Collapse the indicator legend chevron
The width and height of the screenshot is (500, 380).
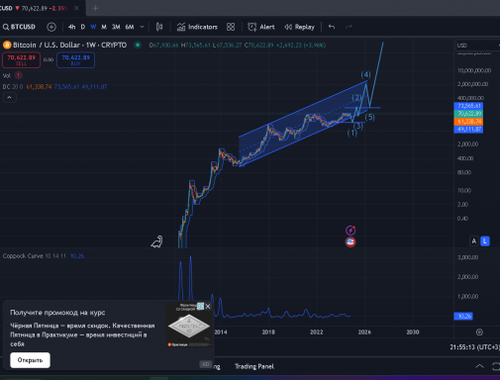coord(9,98)
